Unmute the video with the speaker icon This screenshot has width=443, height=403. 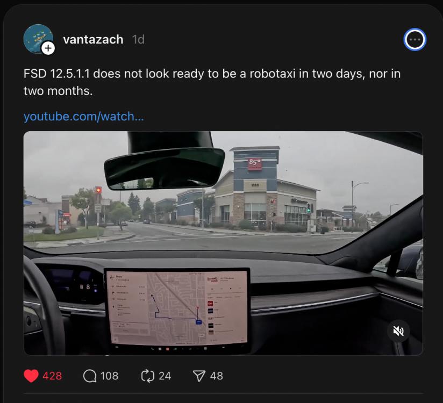tap(398, 330)
